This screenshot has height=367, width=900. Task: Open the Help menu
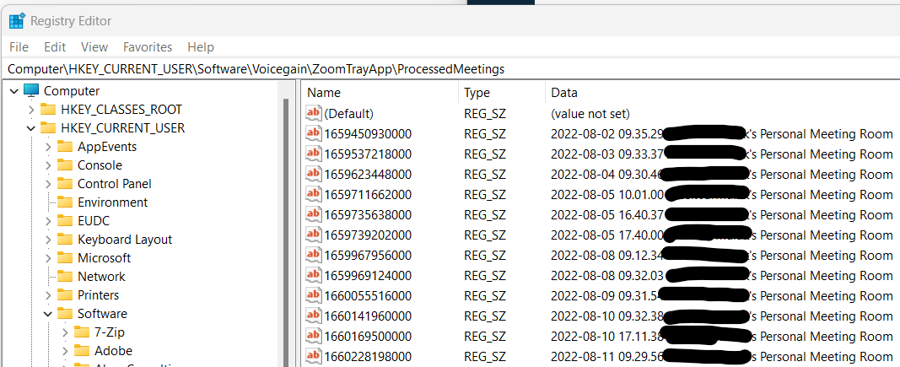[201, 47]
